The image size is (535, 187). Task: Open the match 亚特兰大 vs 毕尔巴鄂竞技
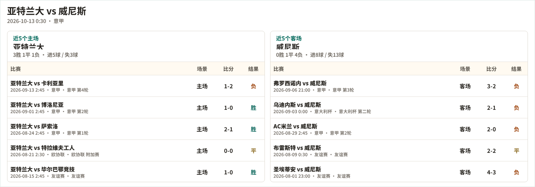[42, 169]
